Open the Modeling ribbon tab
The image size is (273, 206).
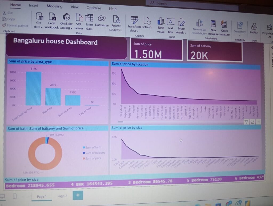[x=54, y=6]
